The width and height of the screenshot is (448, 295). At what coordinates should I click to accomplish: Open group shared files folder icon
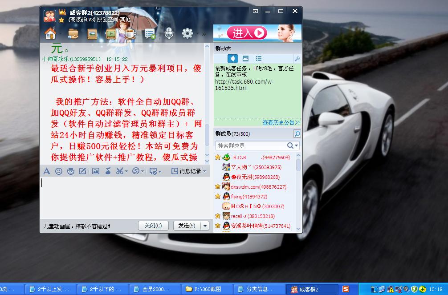click(73, 33)
